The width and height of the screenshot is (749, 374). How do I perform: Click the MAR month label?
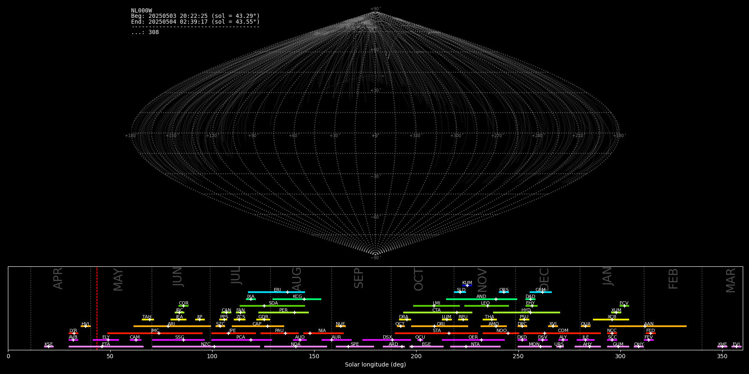tap(731, 280)
